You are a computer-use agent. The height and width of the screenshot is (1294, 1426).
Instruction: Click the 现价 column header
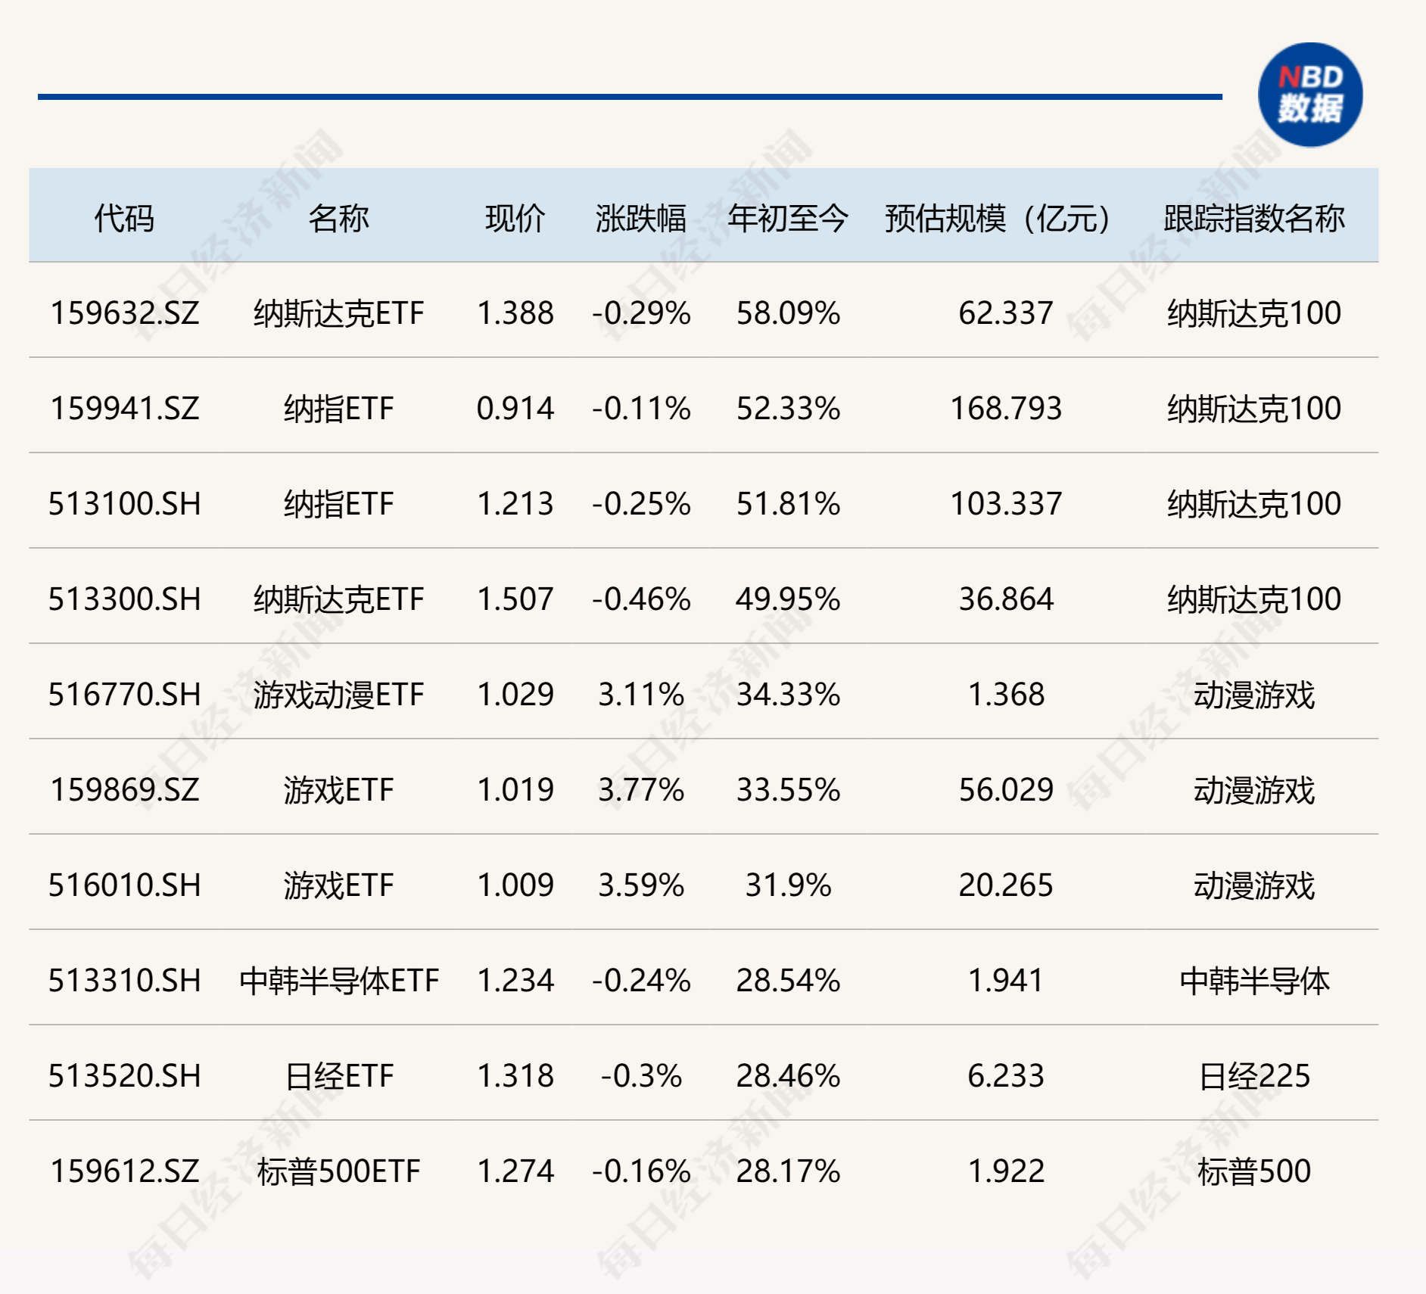pos(515,219)
